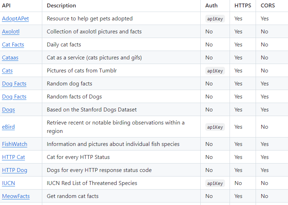The image size is (288, 205).
Task: Select the apiKey tag in eBird row
Action: tap(215, 127)
